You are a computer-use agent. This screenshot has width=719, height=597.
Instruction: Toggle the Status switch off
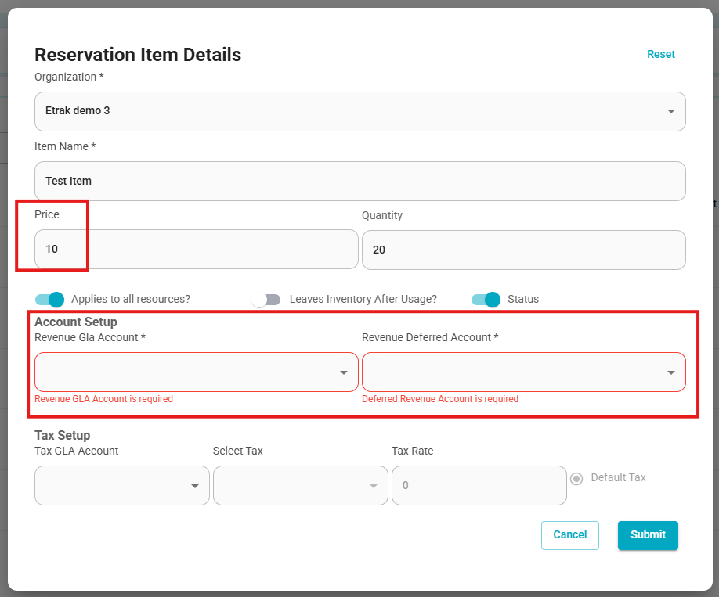click(x=486, y=300)
